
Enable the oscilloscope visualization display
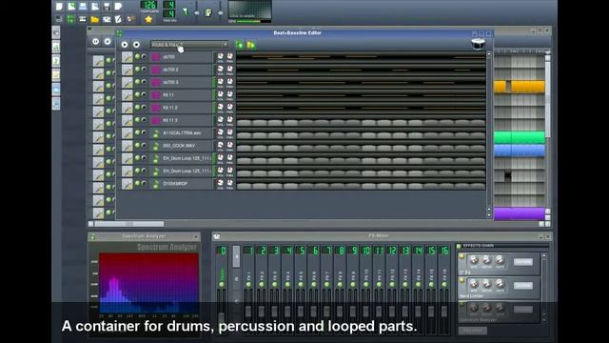(249, 10)
